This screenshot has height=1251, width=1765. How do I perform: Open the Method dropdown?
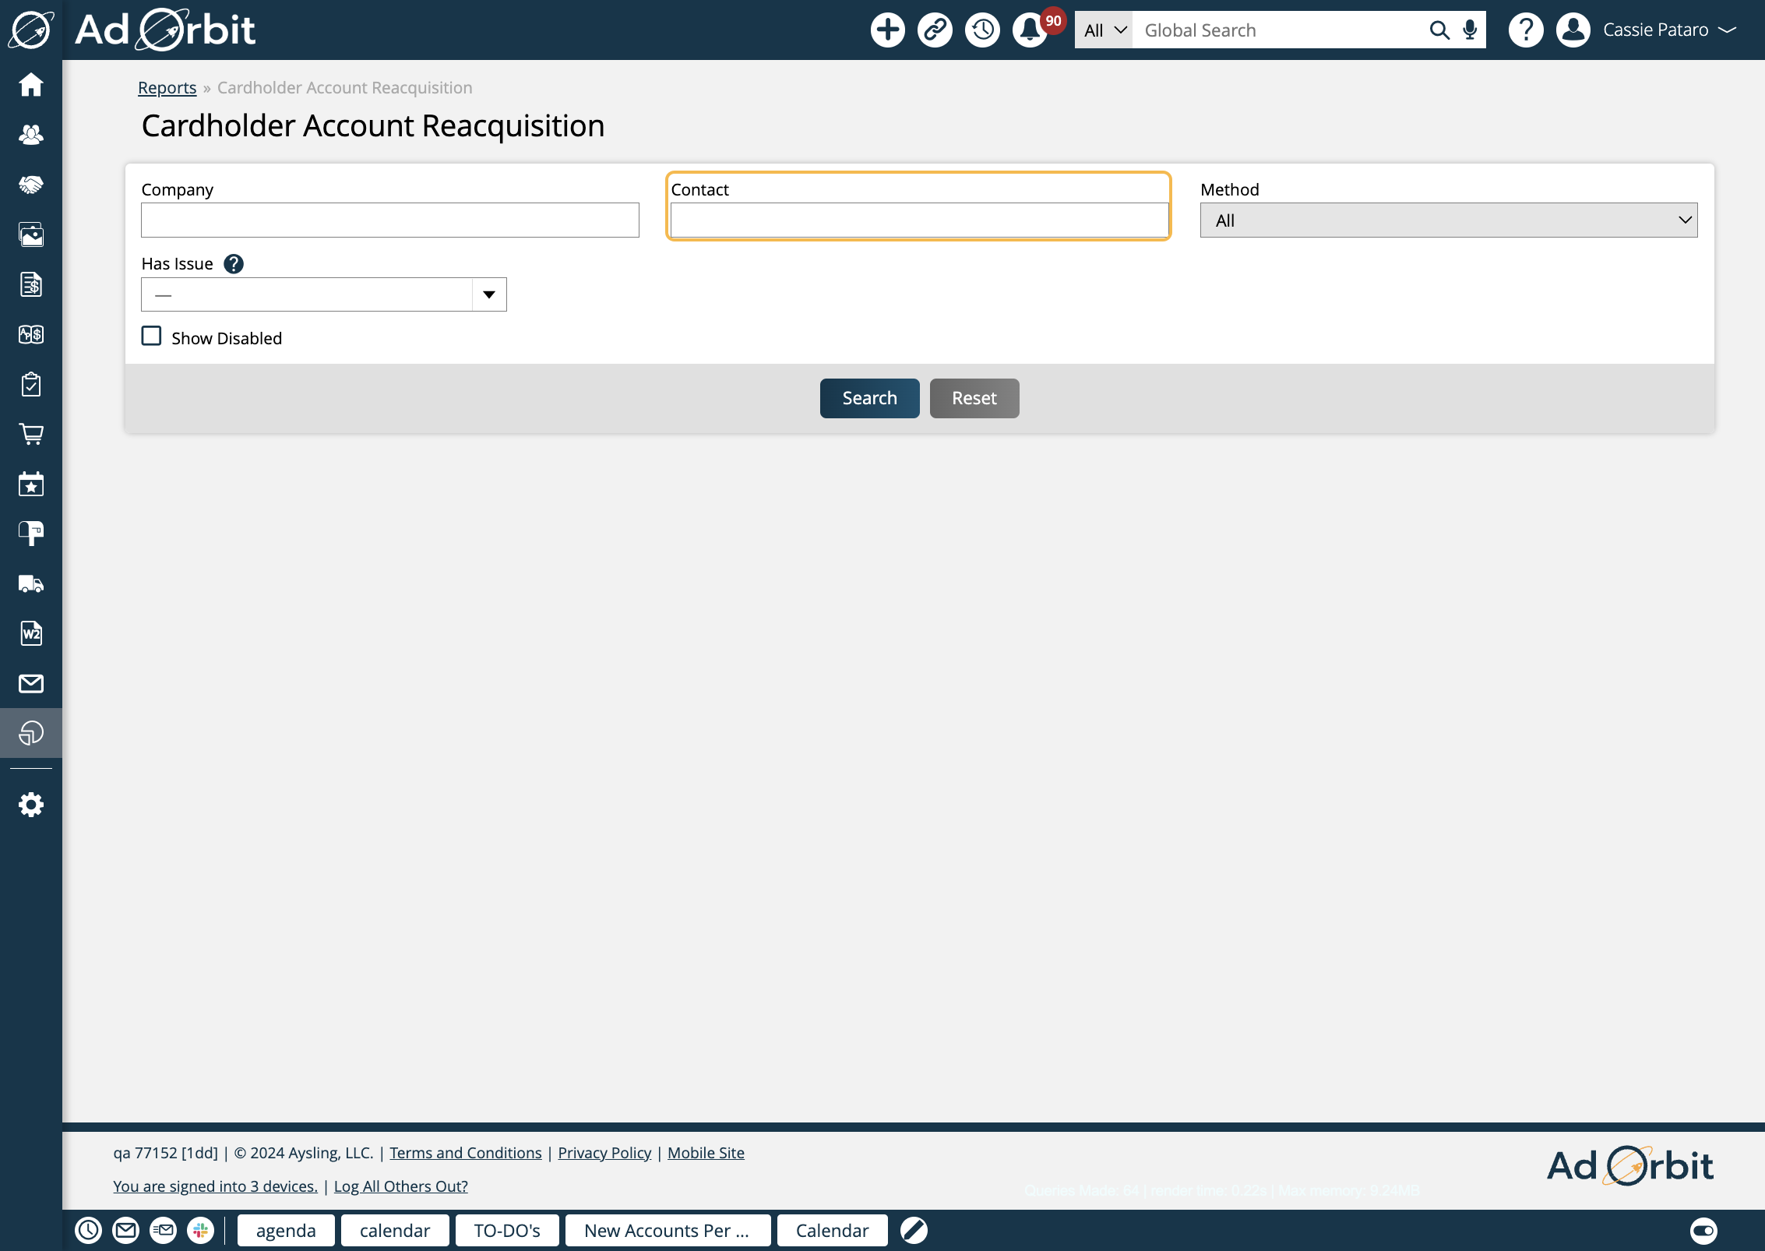1448,220
